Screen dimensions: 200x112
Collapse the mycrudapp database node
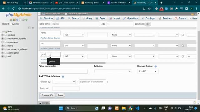(x=2, y=42)
